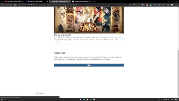Open the AFK Arena banner image
The height and width of the screenshot is (101, 179).
(89, 20)
